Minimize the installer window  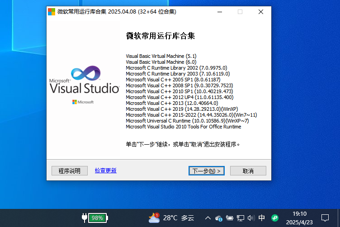tap(220, 12)
